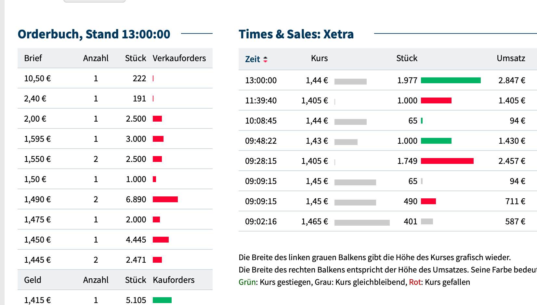The width and height of the screenshot is (537, 305).
Task: Switch to the Brief section of the Orderbuch
Action: [33, 58]
